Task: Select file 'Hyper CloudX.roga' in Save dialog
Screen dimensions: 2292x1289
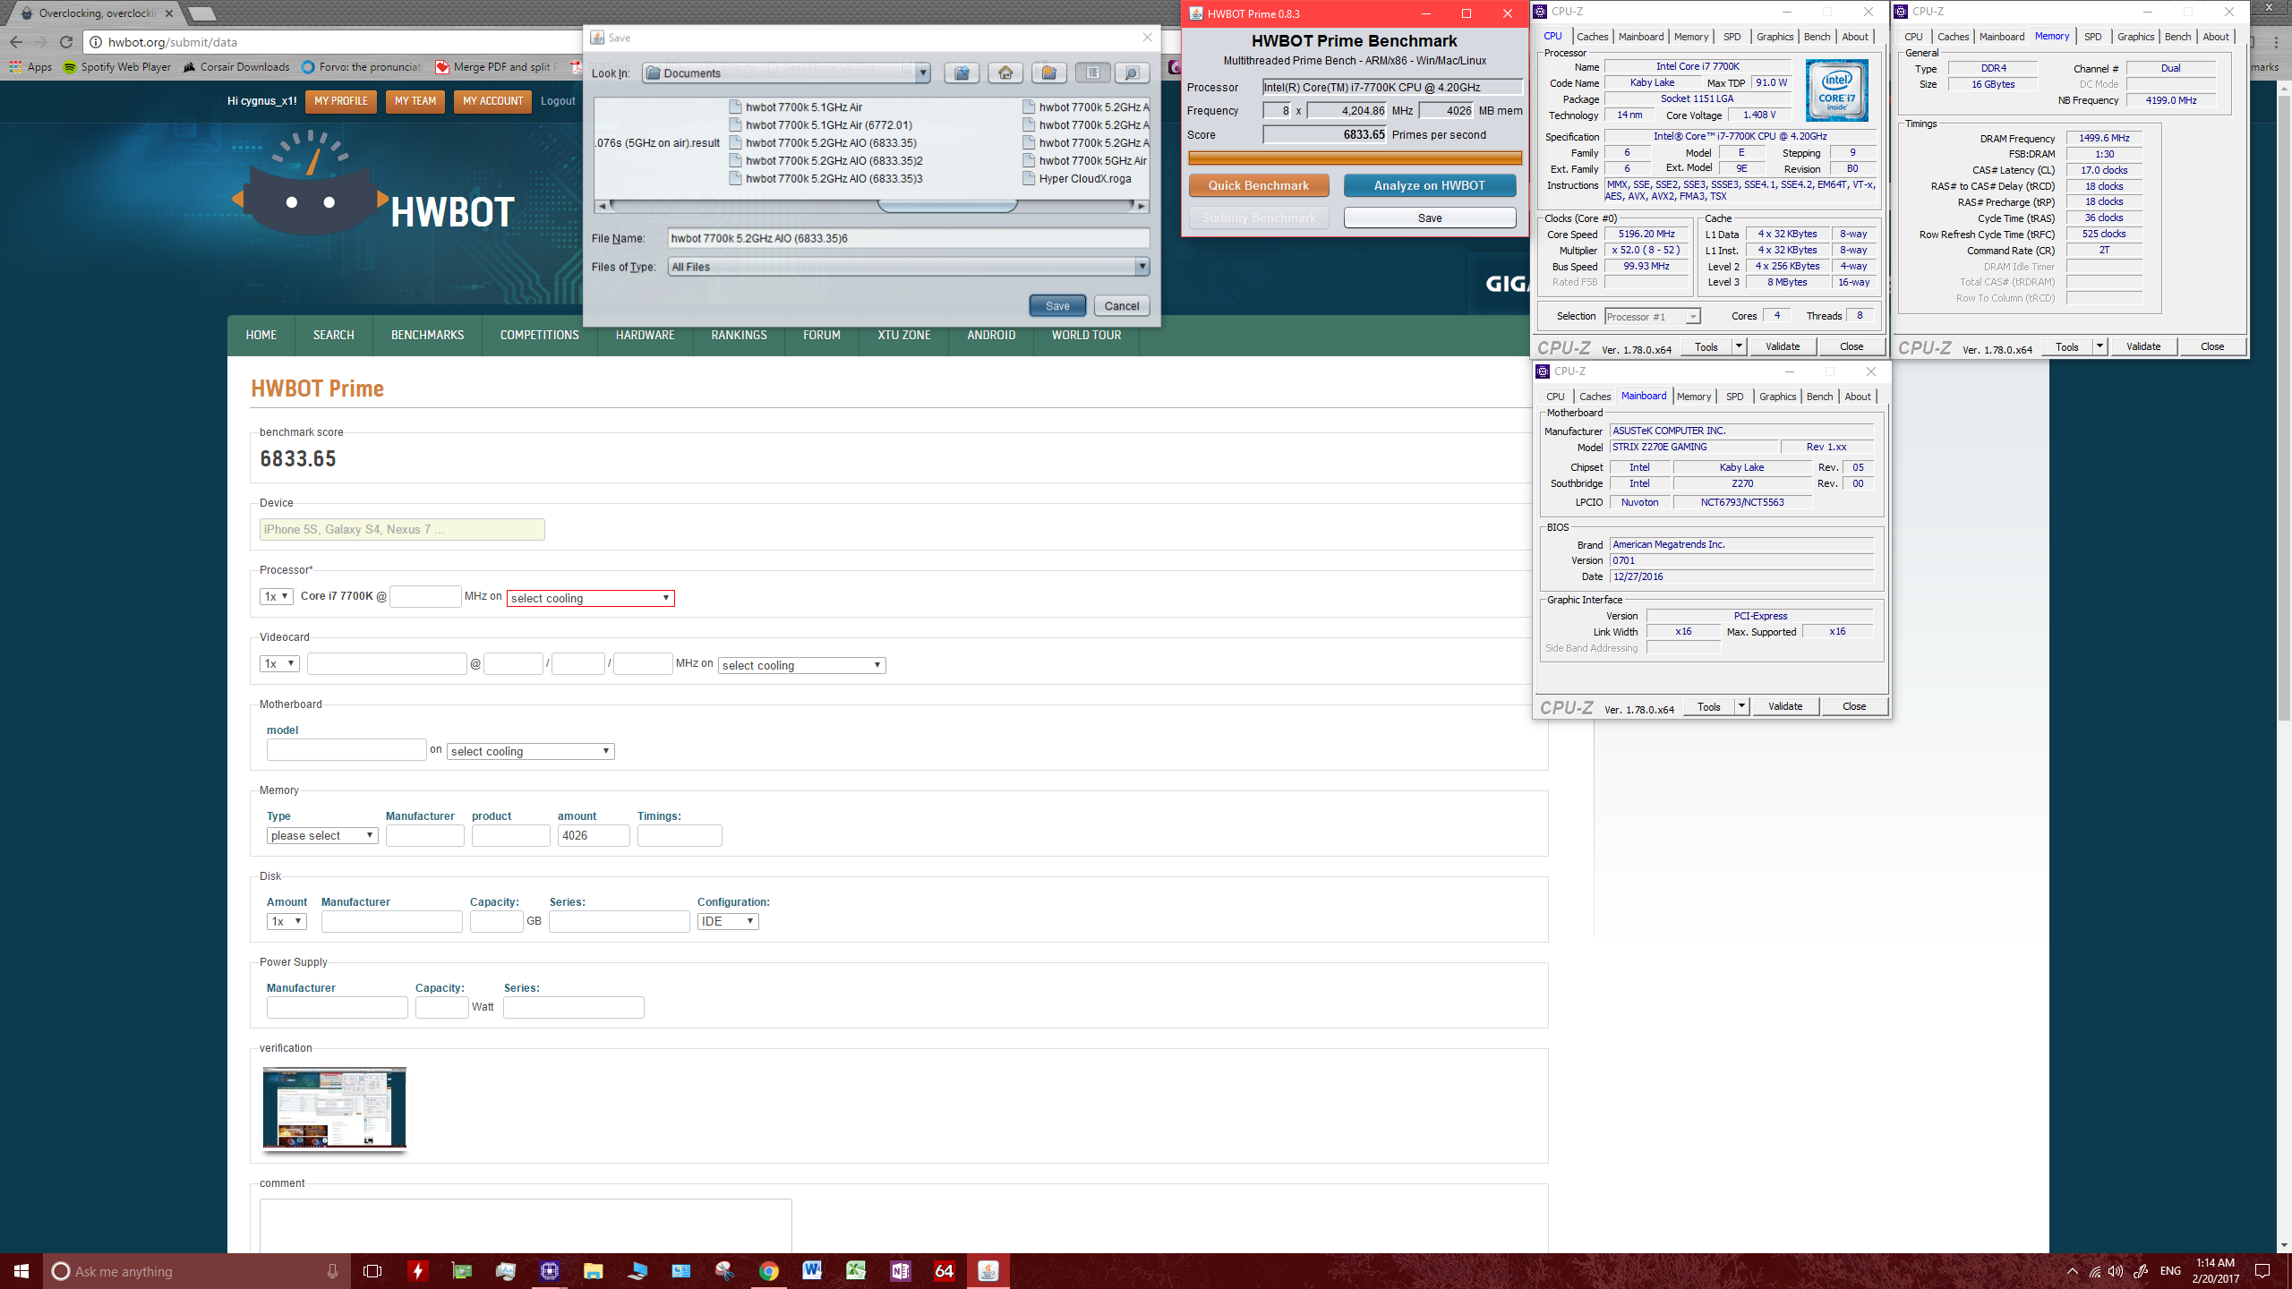Action: pyautogui.click(x=1084, y=179)
